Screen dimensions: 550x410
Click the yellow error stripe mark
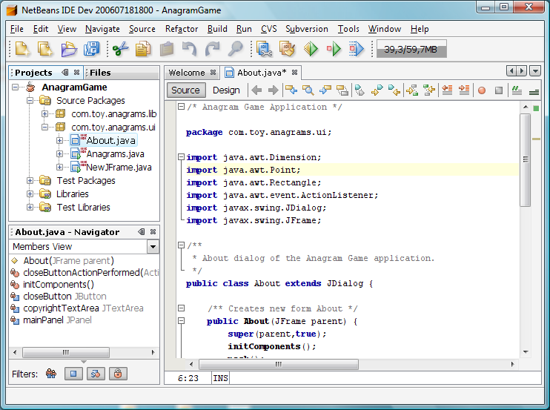coord(536,139)
